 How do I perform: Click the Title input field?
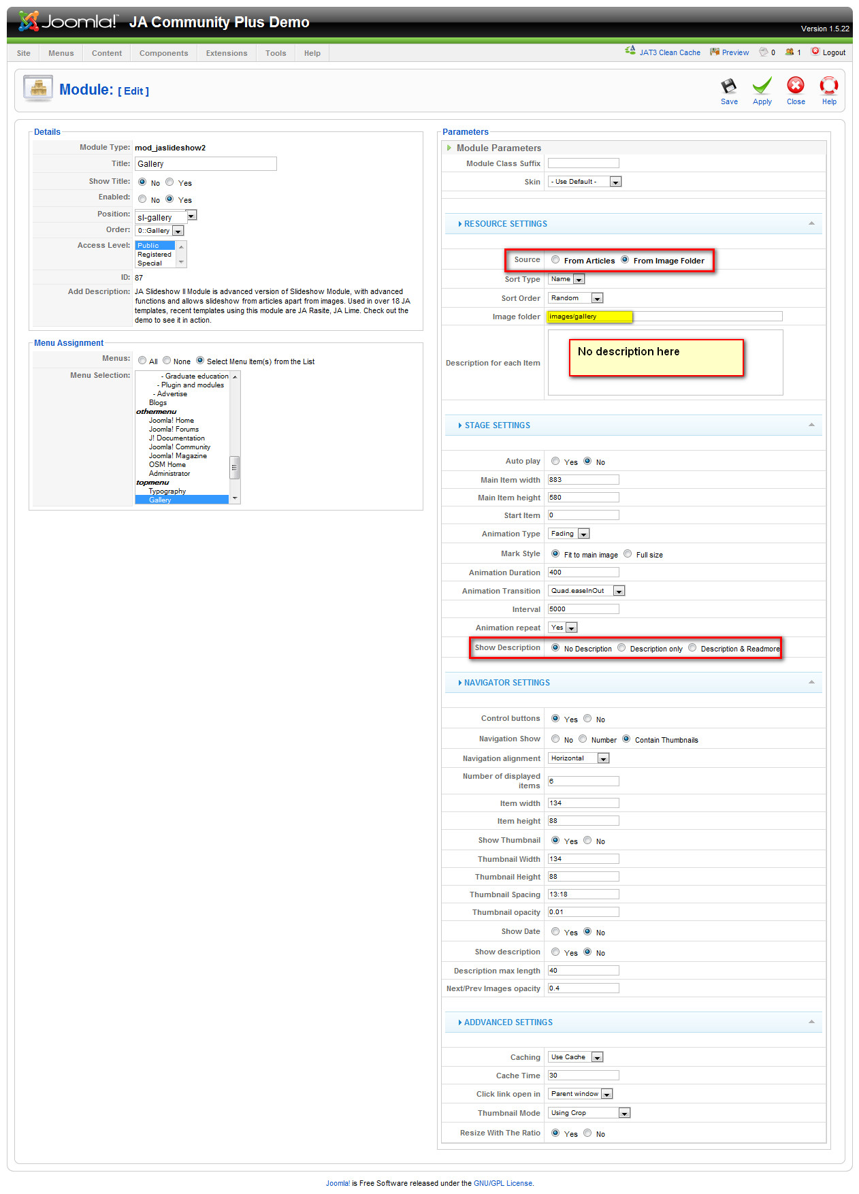point(206,164)
